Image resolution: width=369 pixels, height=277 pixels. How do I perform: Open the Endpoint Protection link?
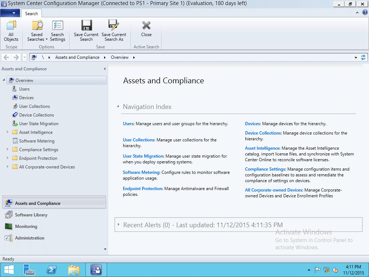143,189
